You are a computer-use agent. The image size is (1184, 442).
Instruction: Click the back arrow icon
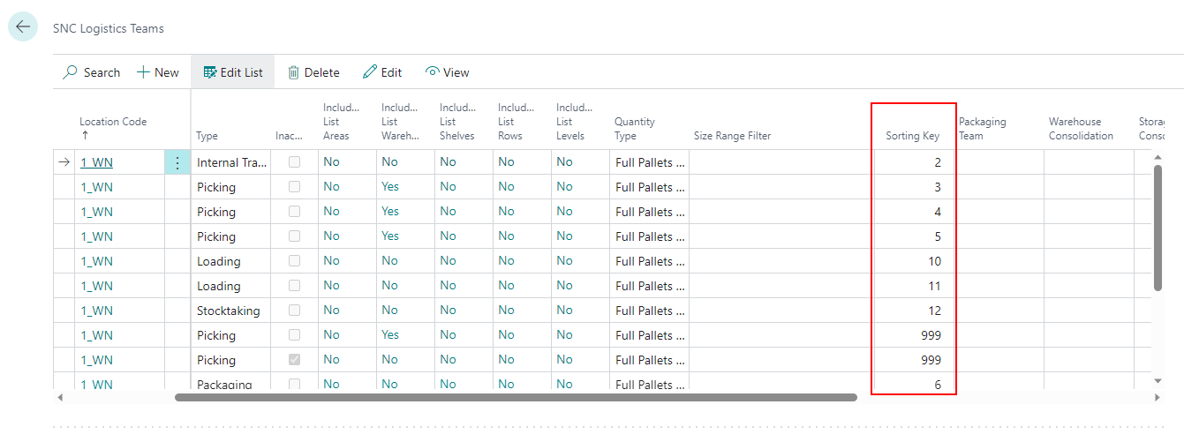click(23, 27)
